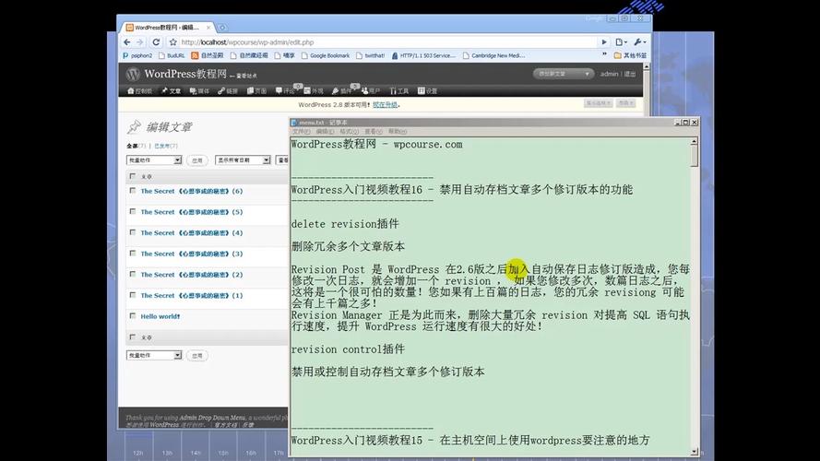820x461 pixels.
Task: Toggle the select-all checkbox in the table footer
Action: pyautogui.click(x=132, y=337)
